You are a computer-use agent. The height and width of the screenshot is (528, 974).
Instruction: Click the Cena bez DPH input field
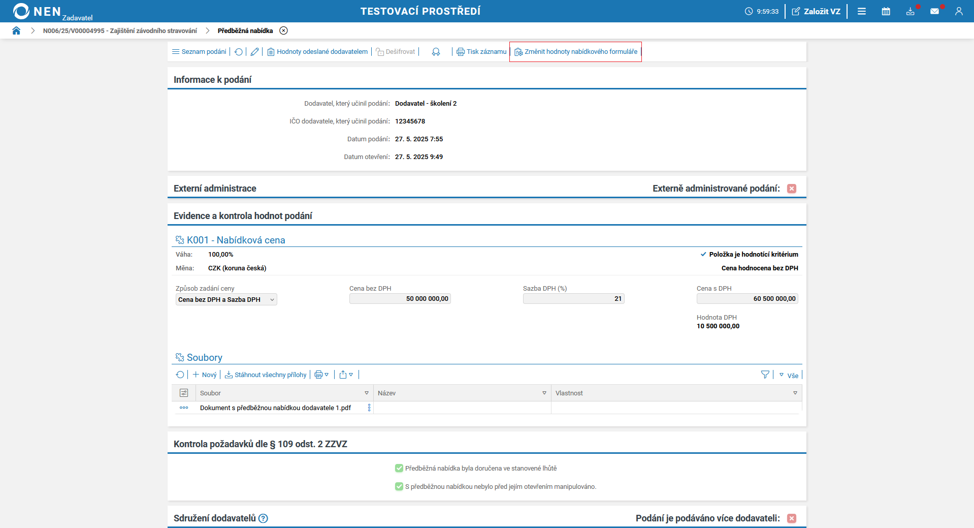[x=400, y=299]
